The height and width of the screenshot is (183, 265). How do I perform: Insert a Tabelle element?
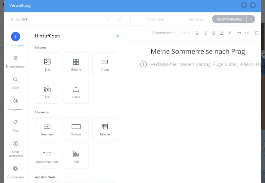pos(105,129)
